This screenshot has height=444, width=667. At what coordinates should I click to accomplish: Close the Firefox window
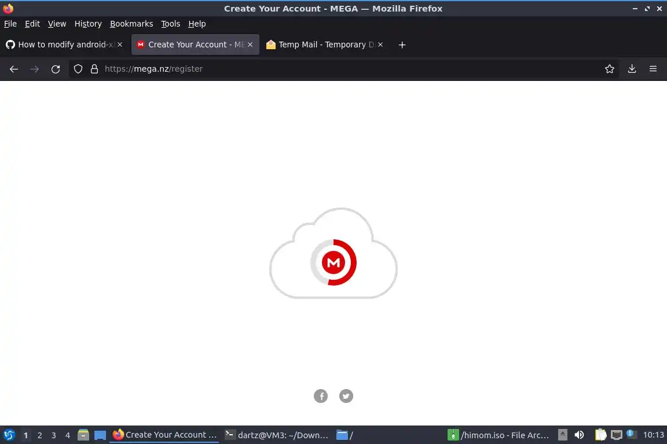659,9
